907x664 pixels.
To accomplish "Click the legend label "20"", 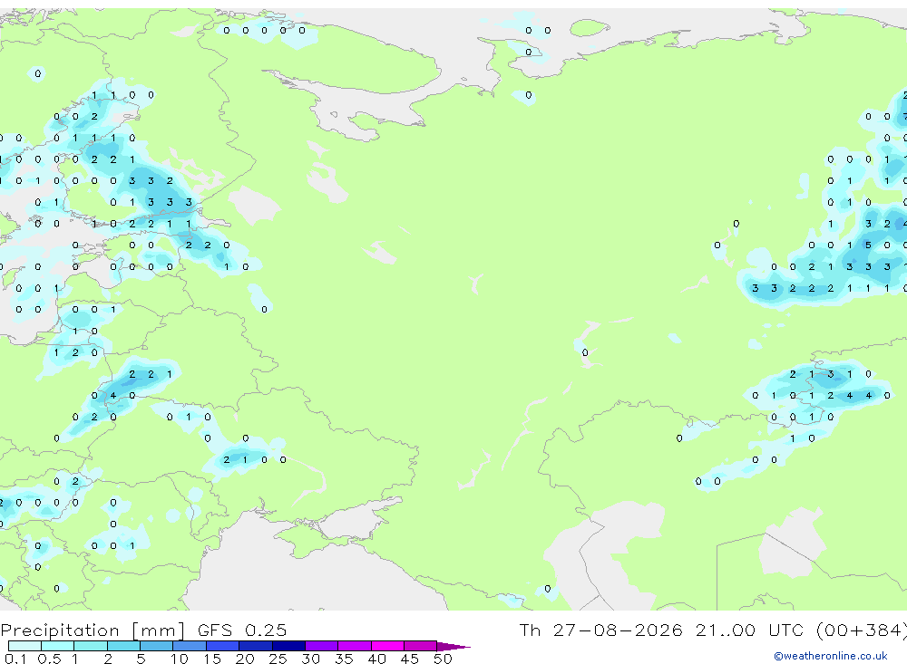I will 245,659.
